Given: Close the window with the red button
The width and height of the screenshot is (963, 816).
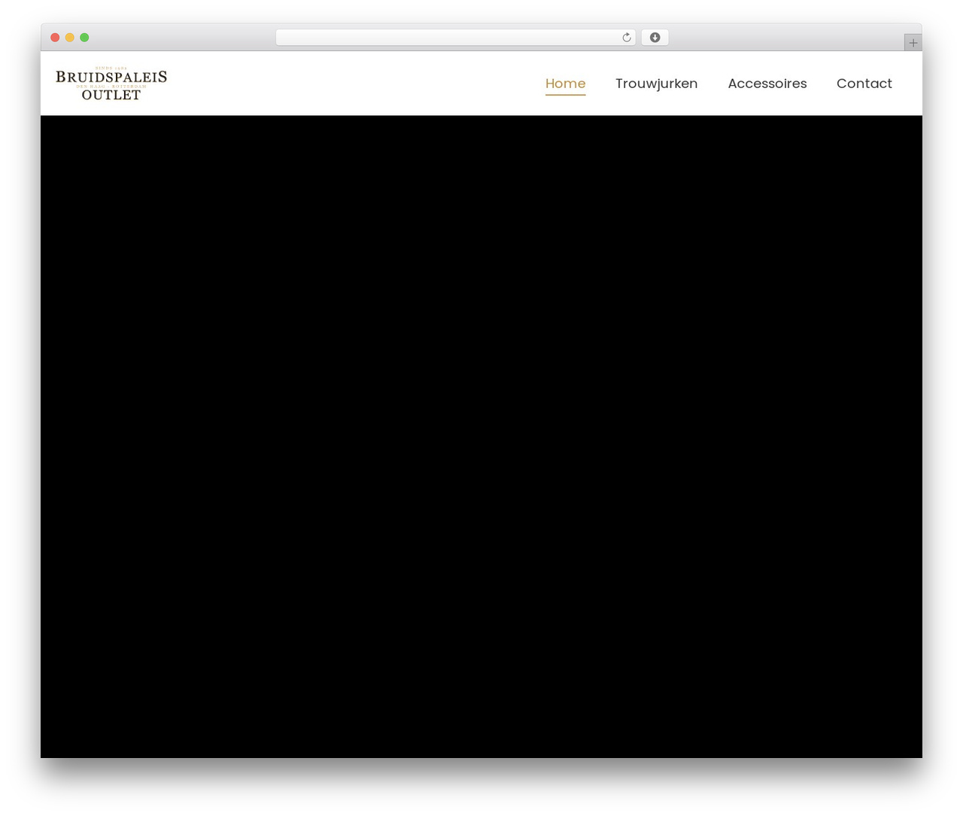Looking at the screenshot, I should [55, 38].
